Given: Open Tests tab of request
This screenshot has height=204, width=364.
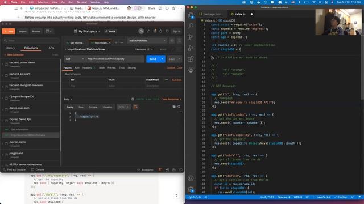Looking at the screenshot, I should (122, 68).
